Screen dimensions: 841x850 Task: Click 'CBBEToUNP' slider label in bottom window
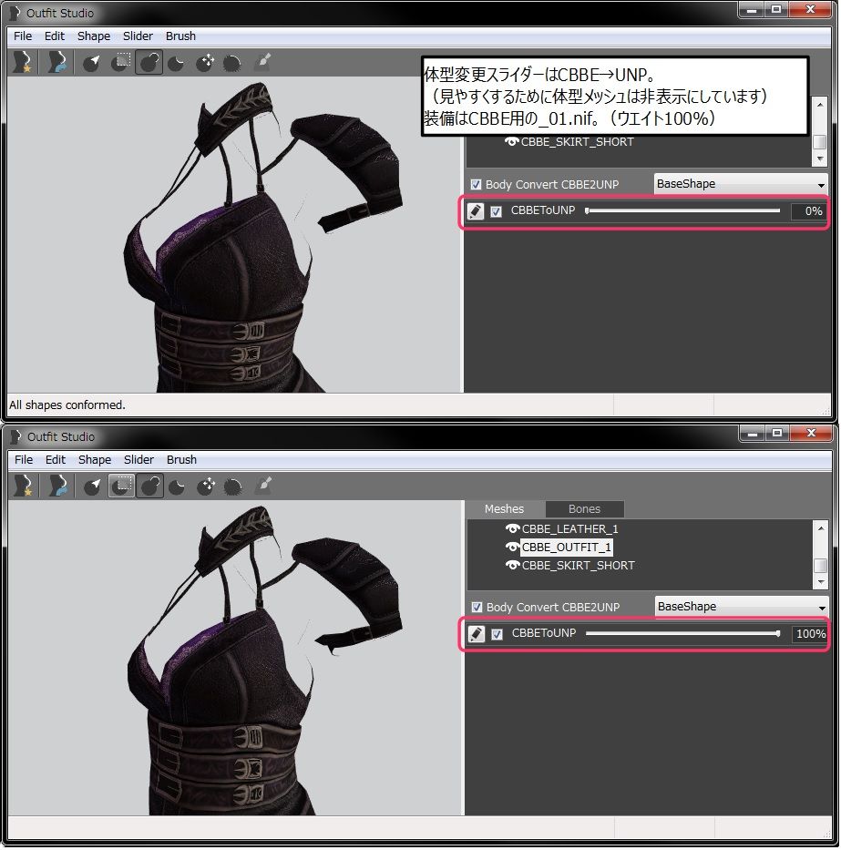(544, 634)
